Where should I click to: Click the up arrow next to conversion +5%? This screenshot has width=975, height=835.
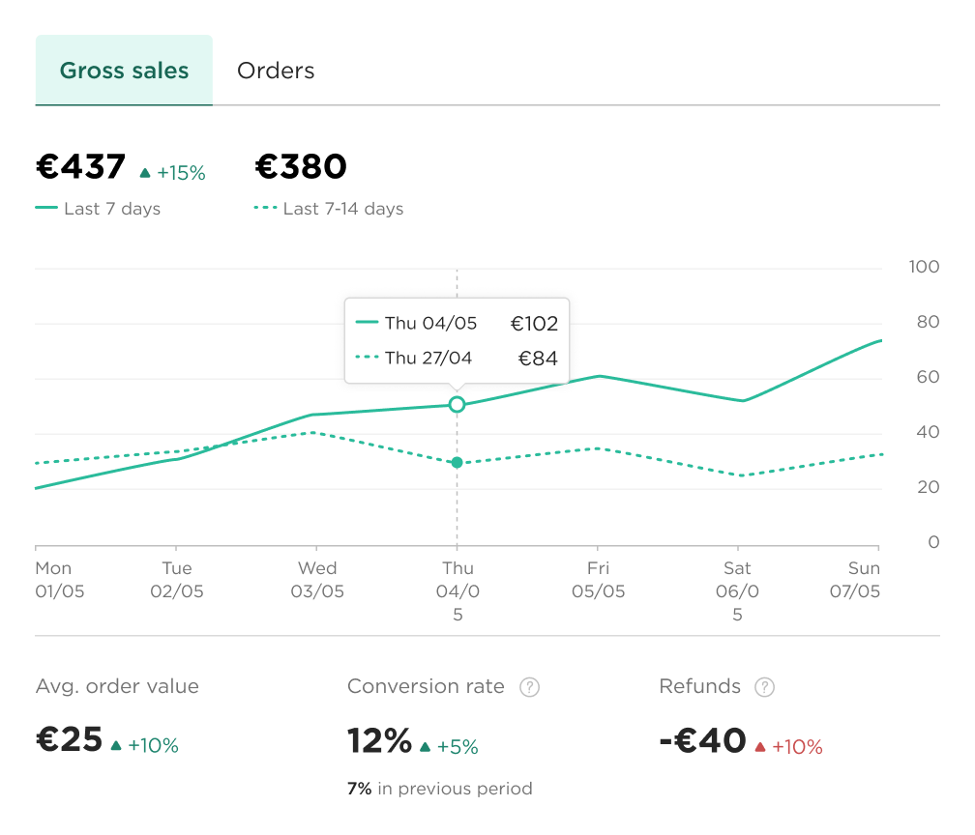pos(426,747)
